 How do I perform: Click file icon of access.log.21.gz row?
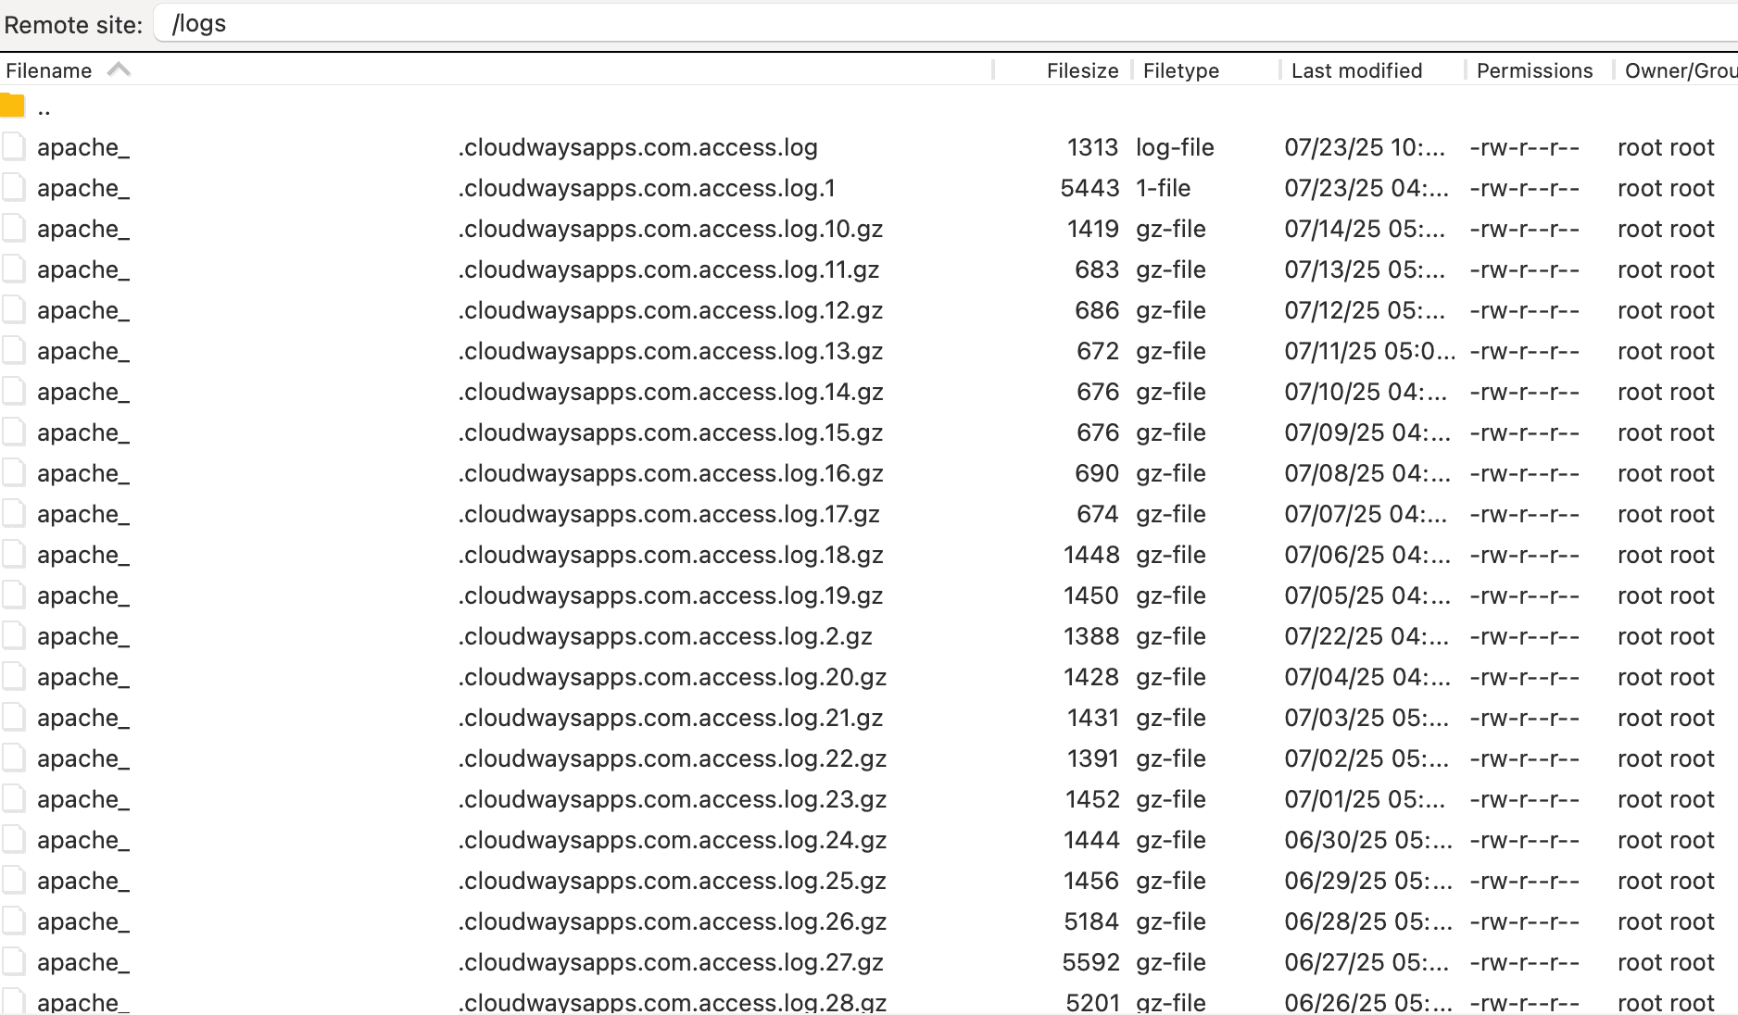(13, 718)
